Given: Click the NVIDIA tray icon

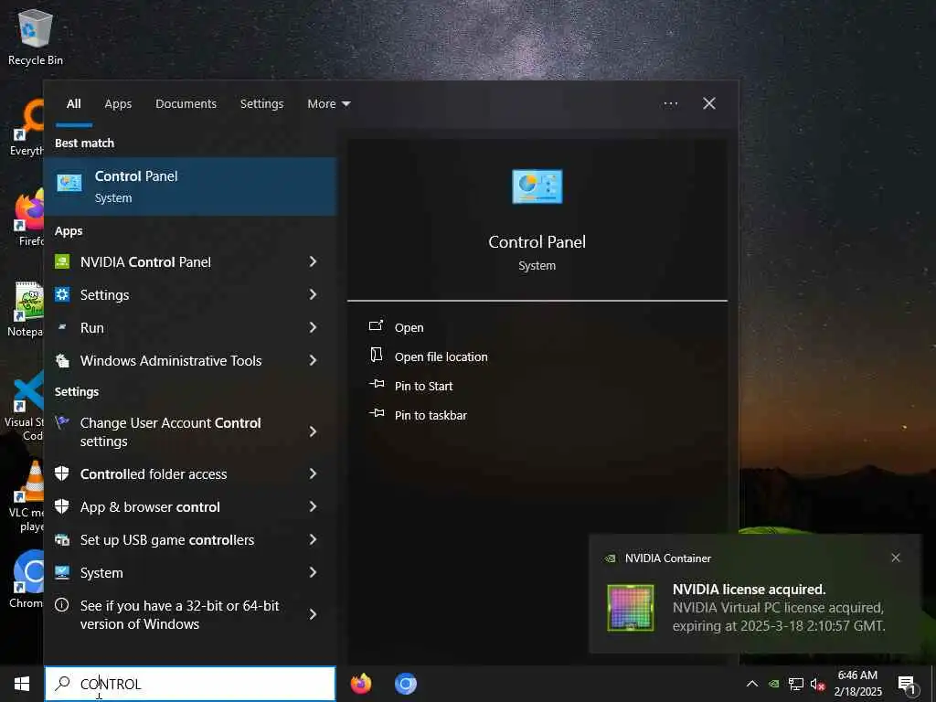Looking at the screenshot, I should click(x=773, y=684).
